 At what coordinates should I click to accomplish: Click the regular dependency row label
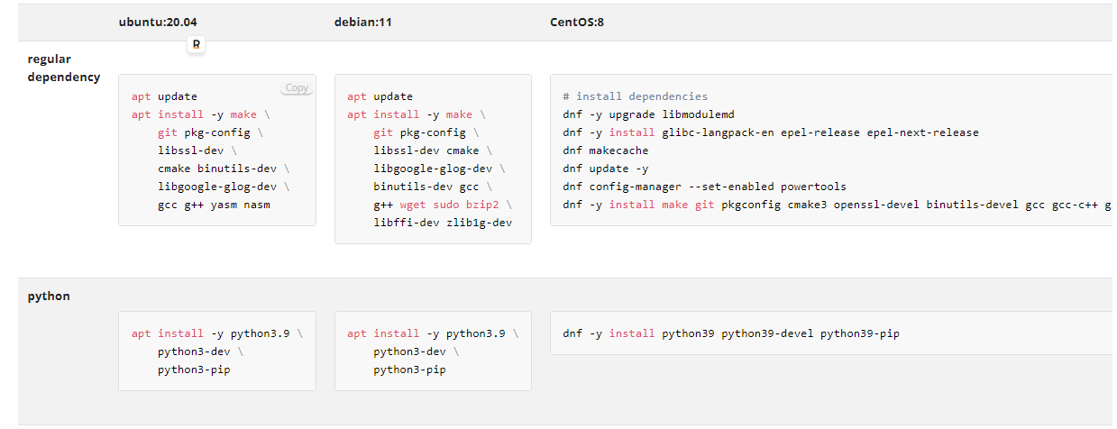pos(63,68)
